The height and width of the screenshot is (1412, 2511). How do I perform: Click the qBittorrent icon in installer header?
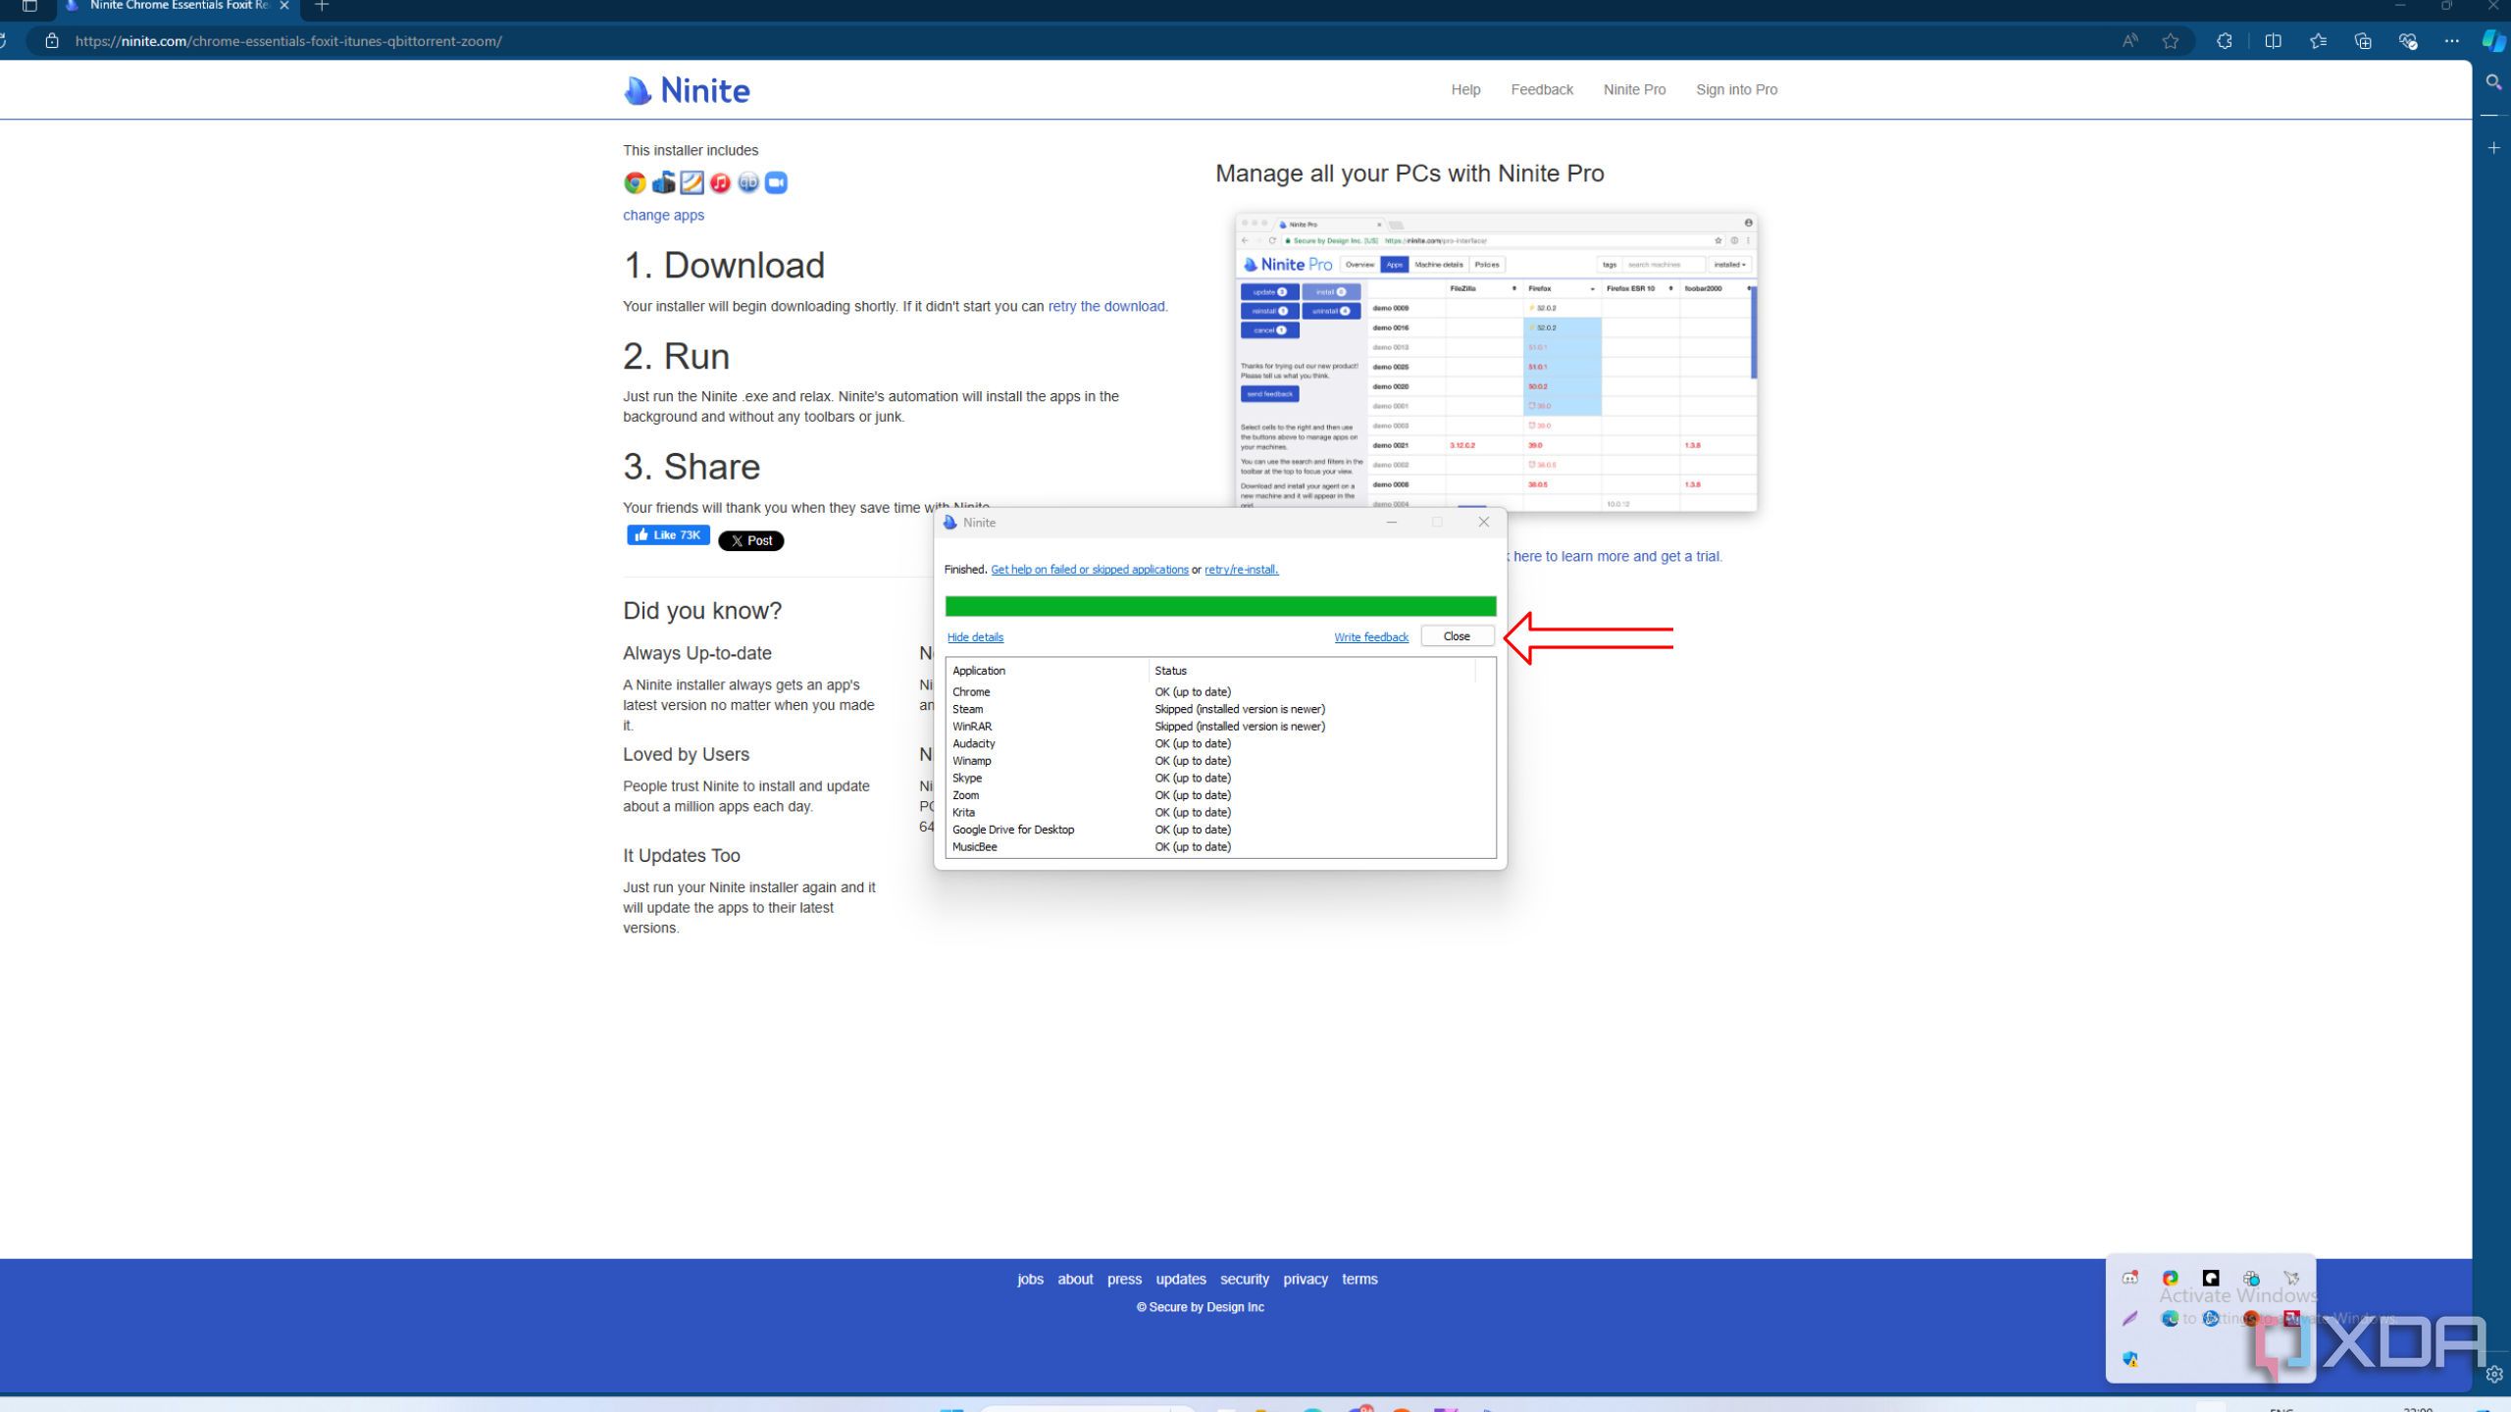(x=746, y=181)
